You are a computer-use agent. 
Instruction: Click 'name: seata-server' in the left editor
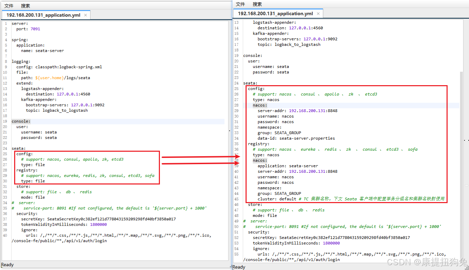tap(42, 51)
